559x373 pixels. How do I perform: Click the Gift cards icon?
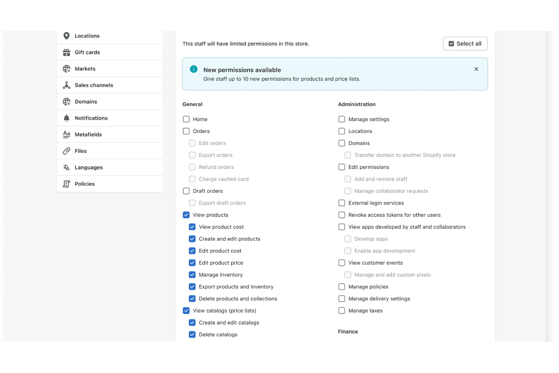tap(66, 52)
